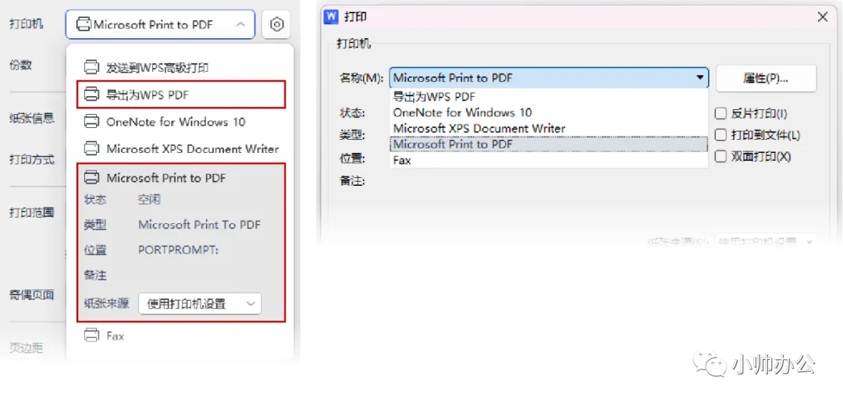843x402 pixels.
Task: Choose 发送到WPS高级打印 from printer list
Action: 180,67
